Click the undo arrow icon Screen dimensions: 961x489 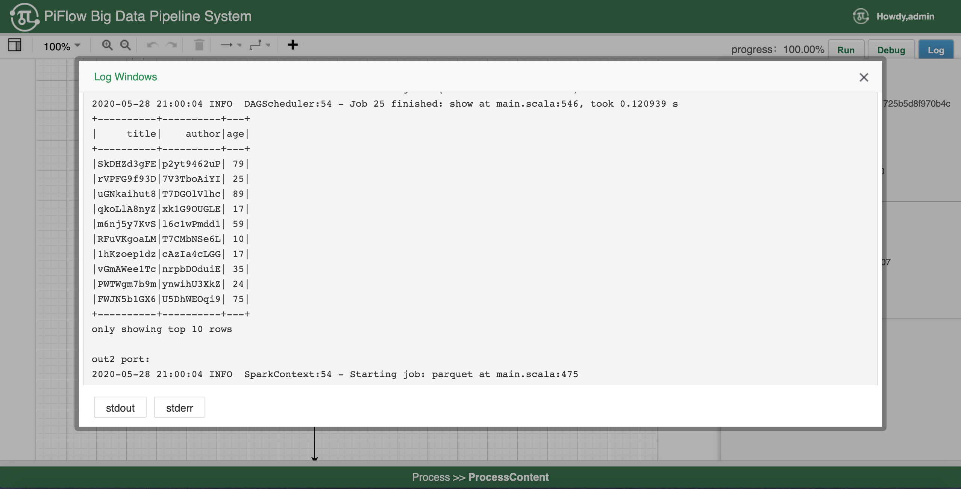click(x=152, y=45)
